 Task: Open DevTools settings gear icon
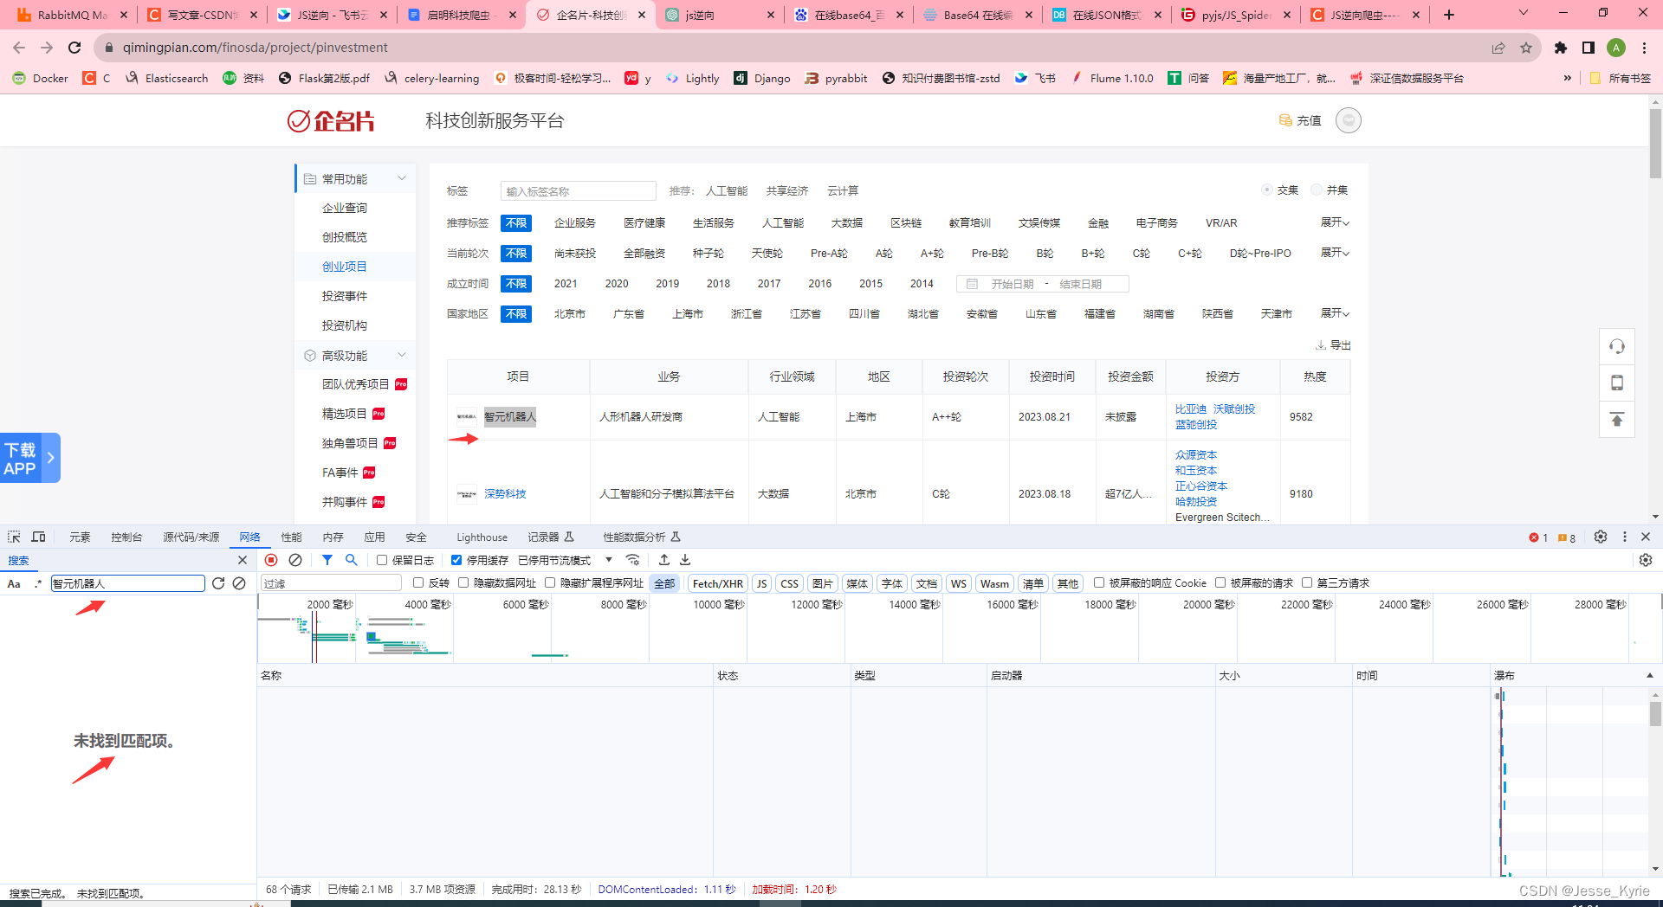tap(1601, 537)
